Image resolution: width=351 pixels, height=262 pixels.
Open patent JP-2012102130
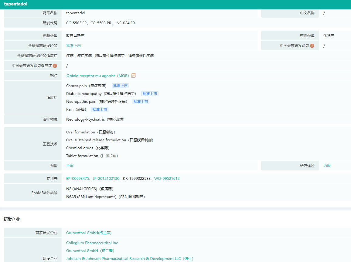pos(106,179)
